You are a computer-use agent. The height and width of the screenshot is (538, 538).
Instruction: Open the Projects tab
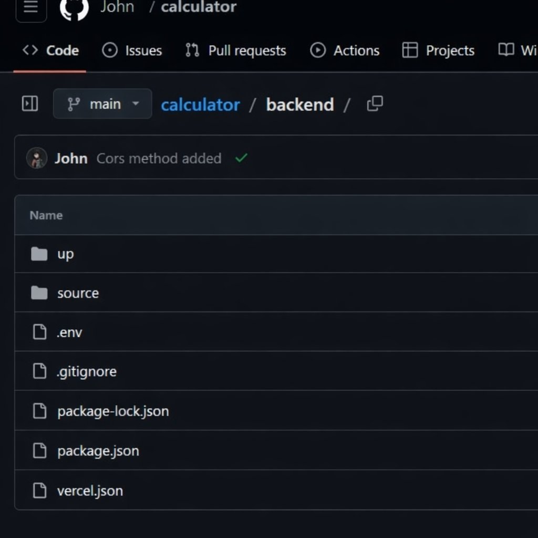(x=438, y=50)
